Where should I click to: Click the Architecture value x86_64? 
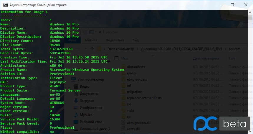coord(56,66)
